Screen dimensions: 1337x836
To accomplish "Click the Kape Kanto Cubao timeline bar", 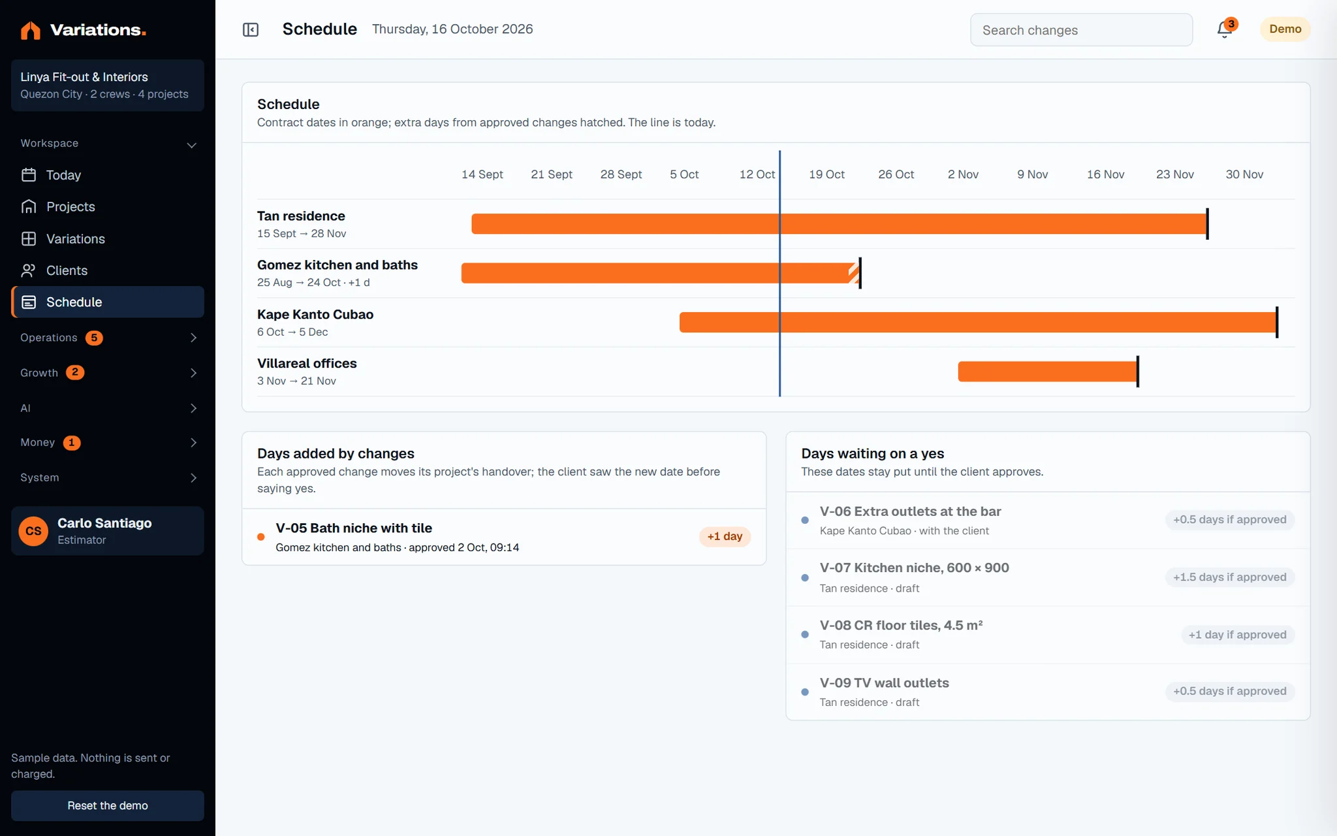I will pyautogui.click(x=978, y=323).
